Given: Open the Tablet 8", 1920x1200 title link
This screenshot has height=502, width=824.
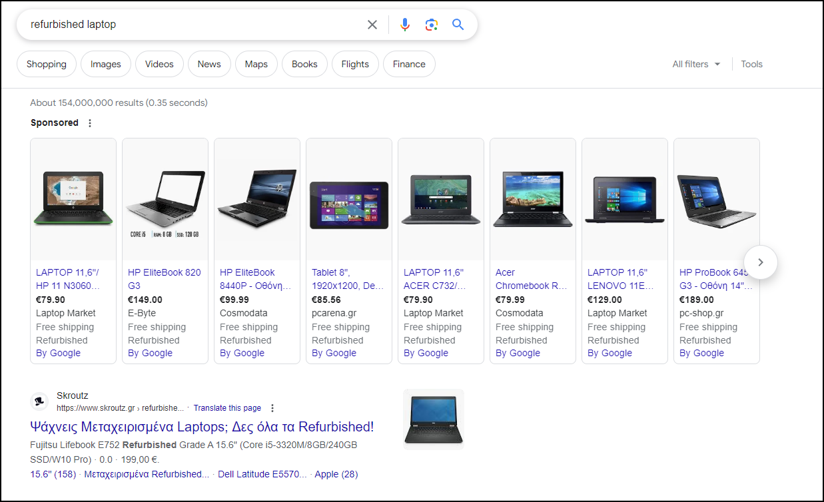Looking at the screenshot, I should [x=348, y=279].
